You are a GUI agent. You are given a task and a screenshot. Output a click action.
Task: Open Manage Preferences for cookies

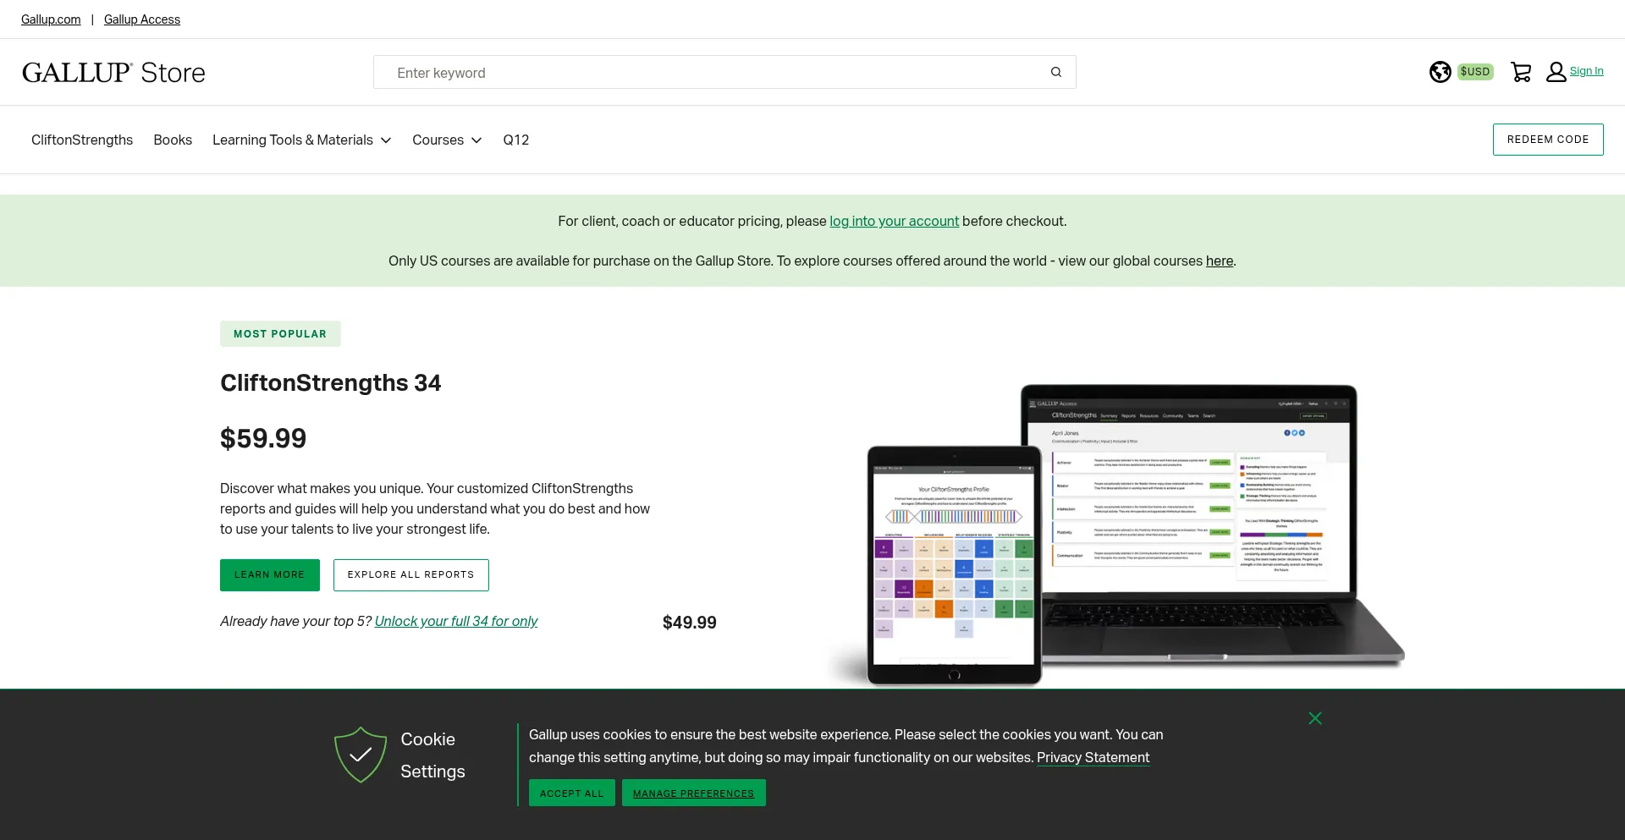693,793
